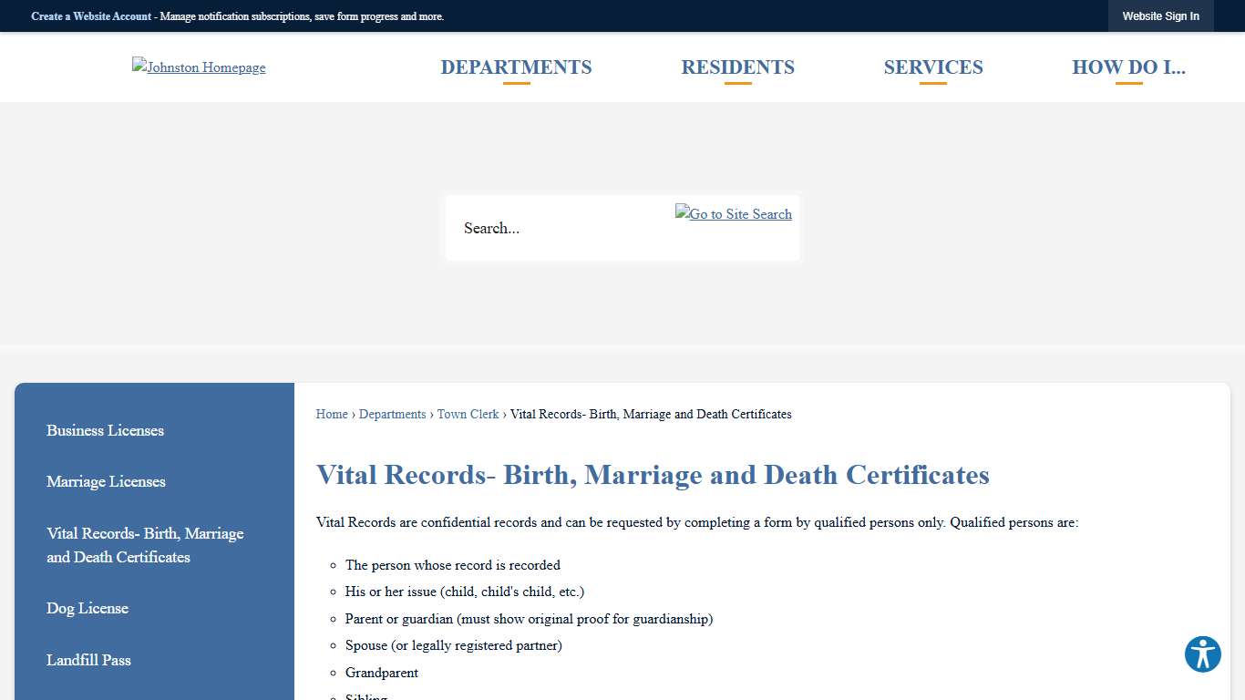The width and height of the screenshot is (1245, 700).
Task: Click the page heading about Vital Records
Action: click(x=653, y=475)
